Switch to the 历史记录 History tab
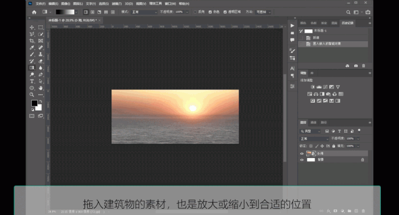Image resolution: width=399 pixels, height=215 pixels. (x=347, y=23)
